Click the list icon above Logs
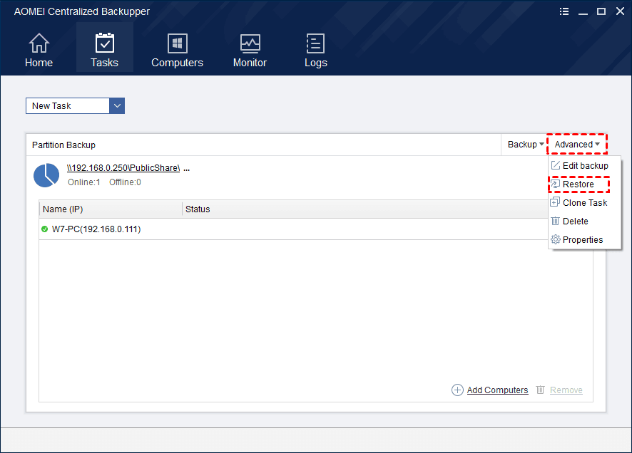Screen dimensions: 632x453 point(315,43)
